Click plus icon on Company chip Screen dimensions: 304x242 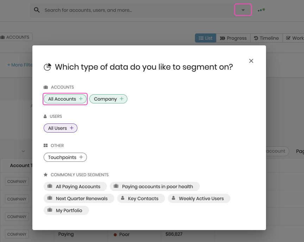coord(122,99)
